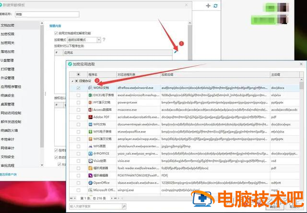The image size is (307, 213).
Task: Click the Visio绘图 program icon
Action: click(x=90, y=161)
